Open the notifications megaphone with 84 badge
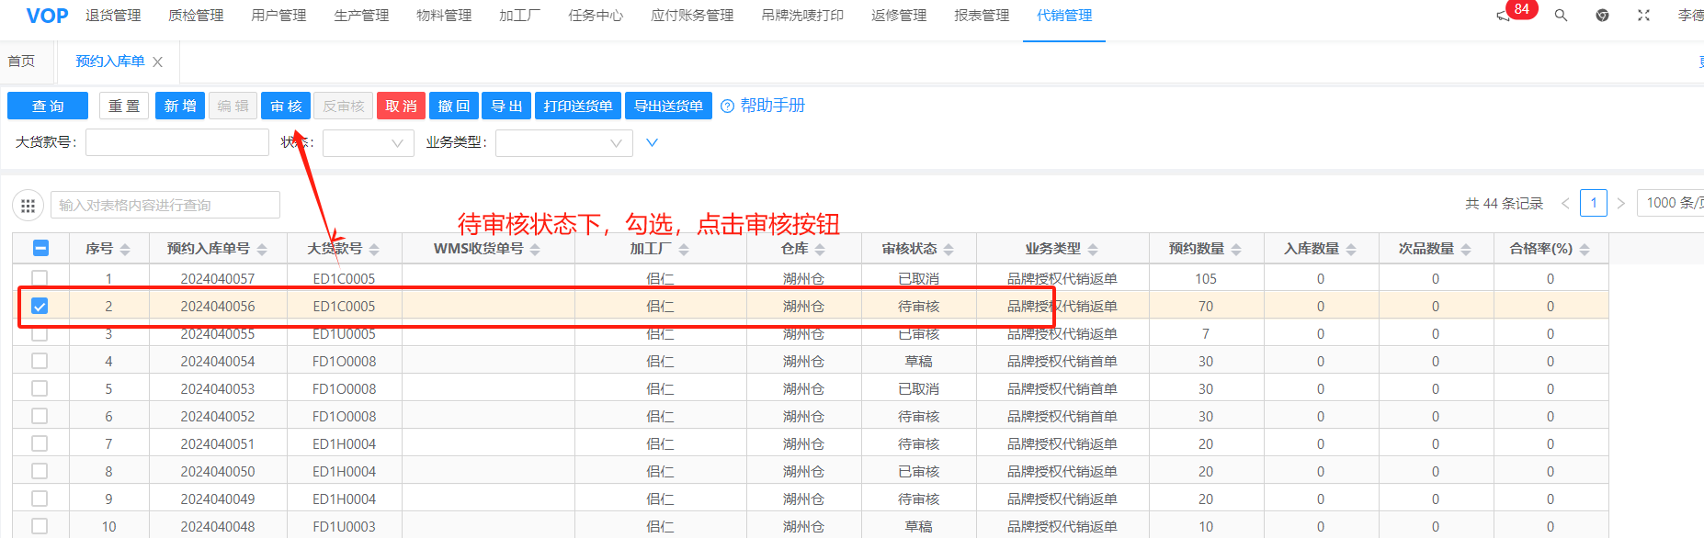The image size is (1704, 538). [x=1504, y=16]
